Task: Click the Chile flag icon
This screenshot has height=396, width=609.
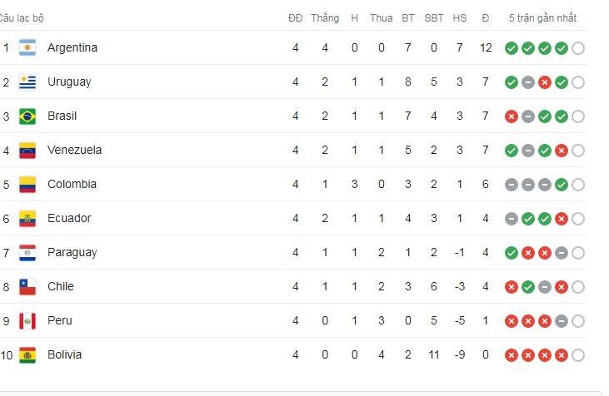Action: click(x=27, y=286)
